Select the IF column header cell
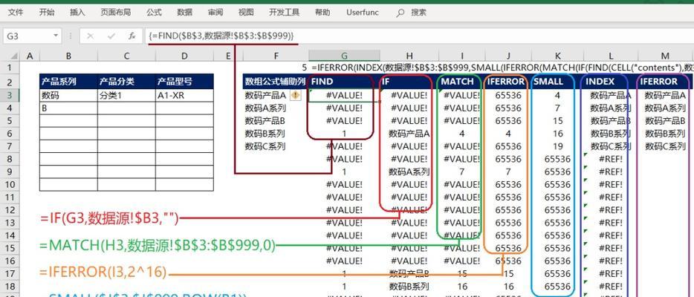 tap(409, 82)
